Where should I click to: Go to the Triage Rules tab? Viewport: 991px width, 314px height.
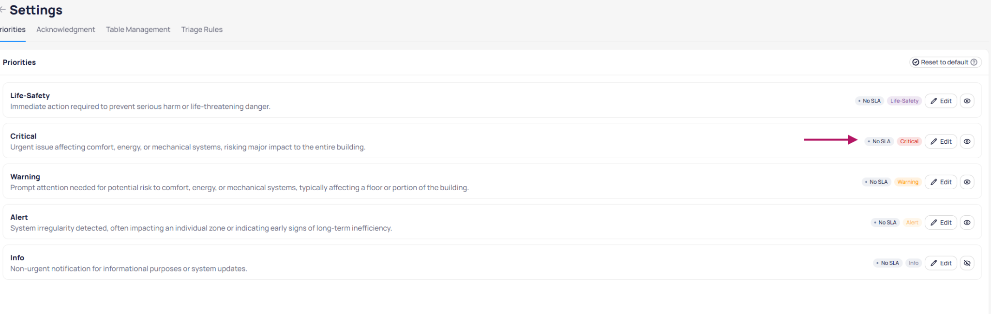[x=202, y=30]
